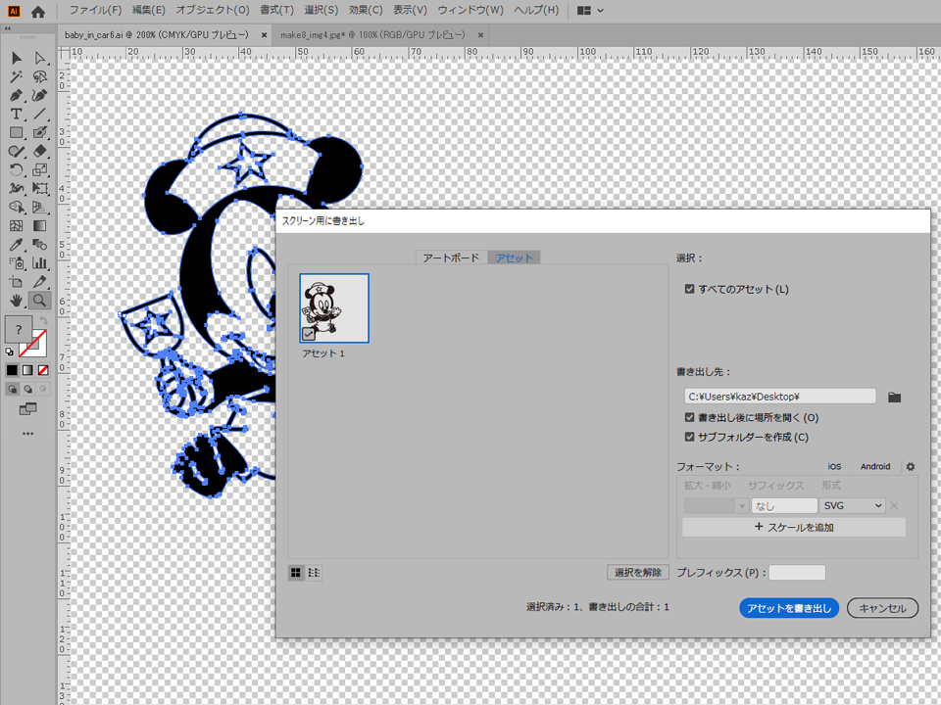Change screen mode icon in toolbar
Screen dimensions: 941x705
[x=27, y=409]
